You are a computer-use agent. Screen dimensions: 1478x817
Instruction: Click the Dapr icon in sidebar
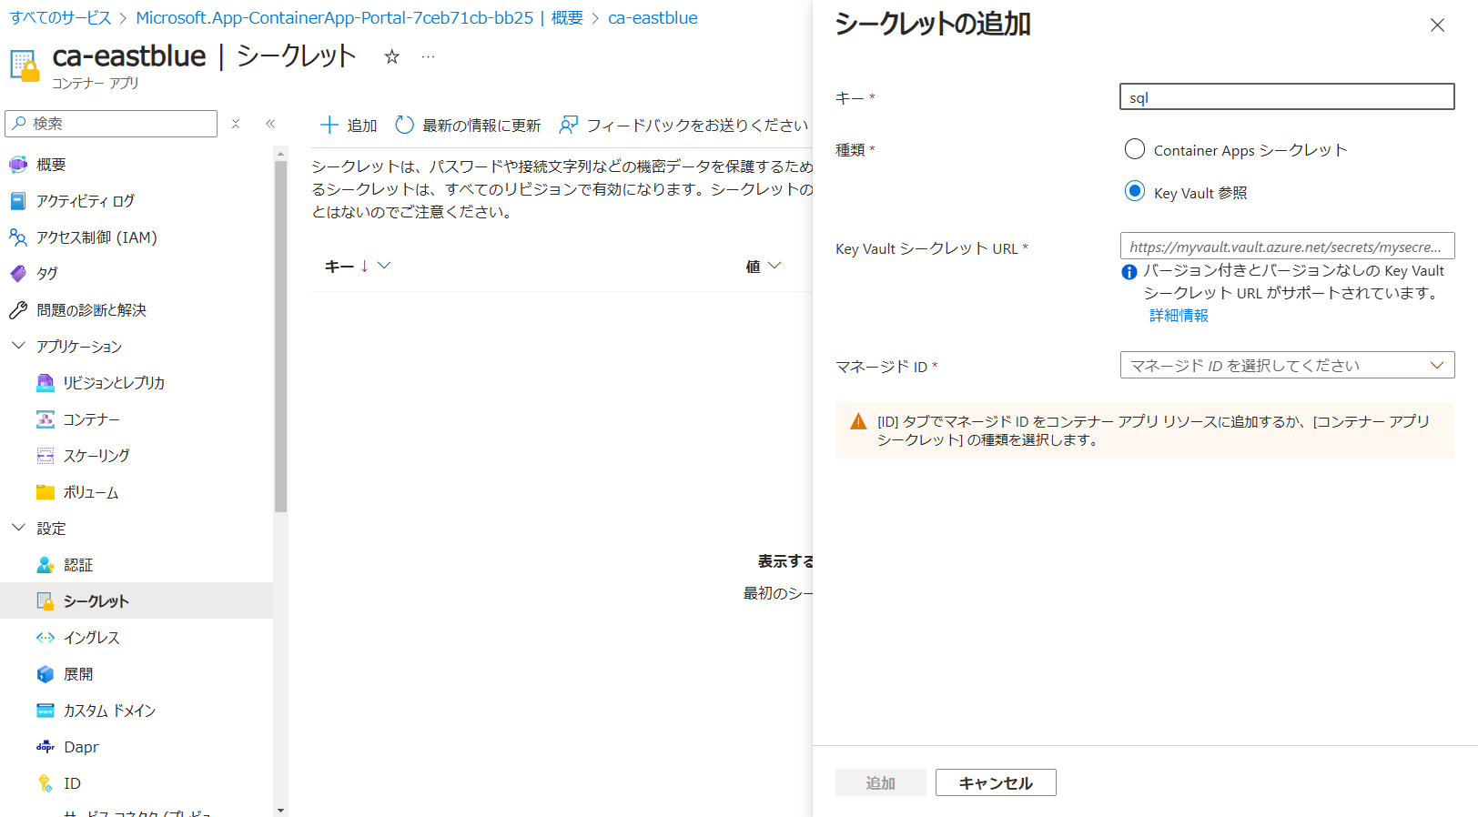[46, 747]
